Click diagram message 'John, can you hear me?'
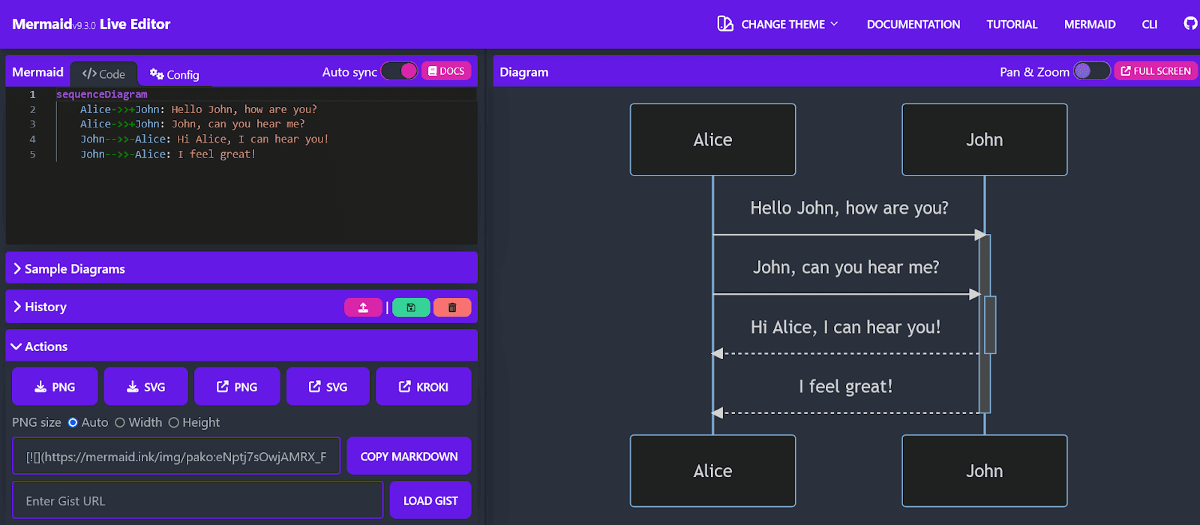Image resolution: width=1200 pixels, height=525 pixels. 846,267
